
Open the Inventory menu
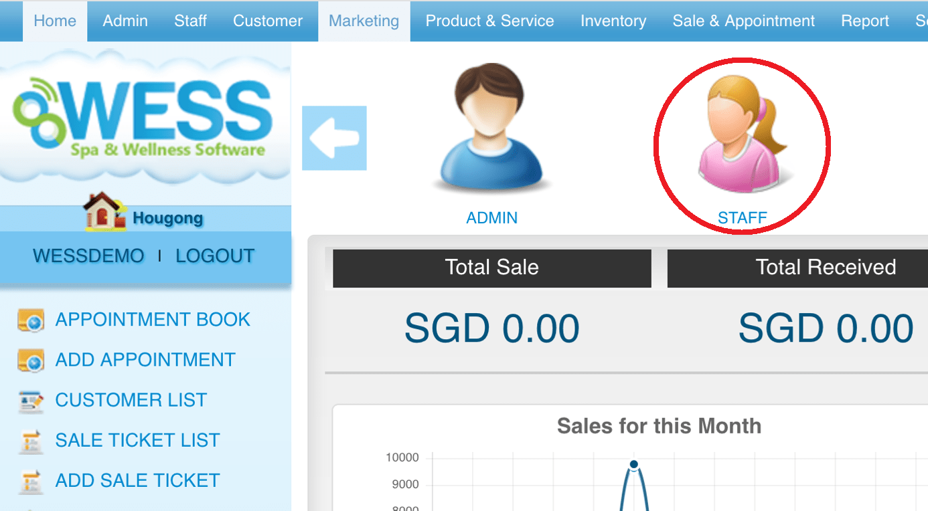613,21
